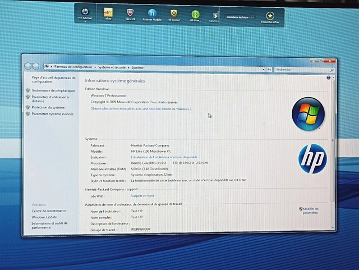Click the search magnifier icon
Image resolution: width=359 pixels, height=270 pixels.
coord(332,70)
